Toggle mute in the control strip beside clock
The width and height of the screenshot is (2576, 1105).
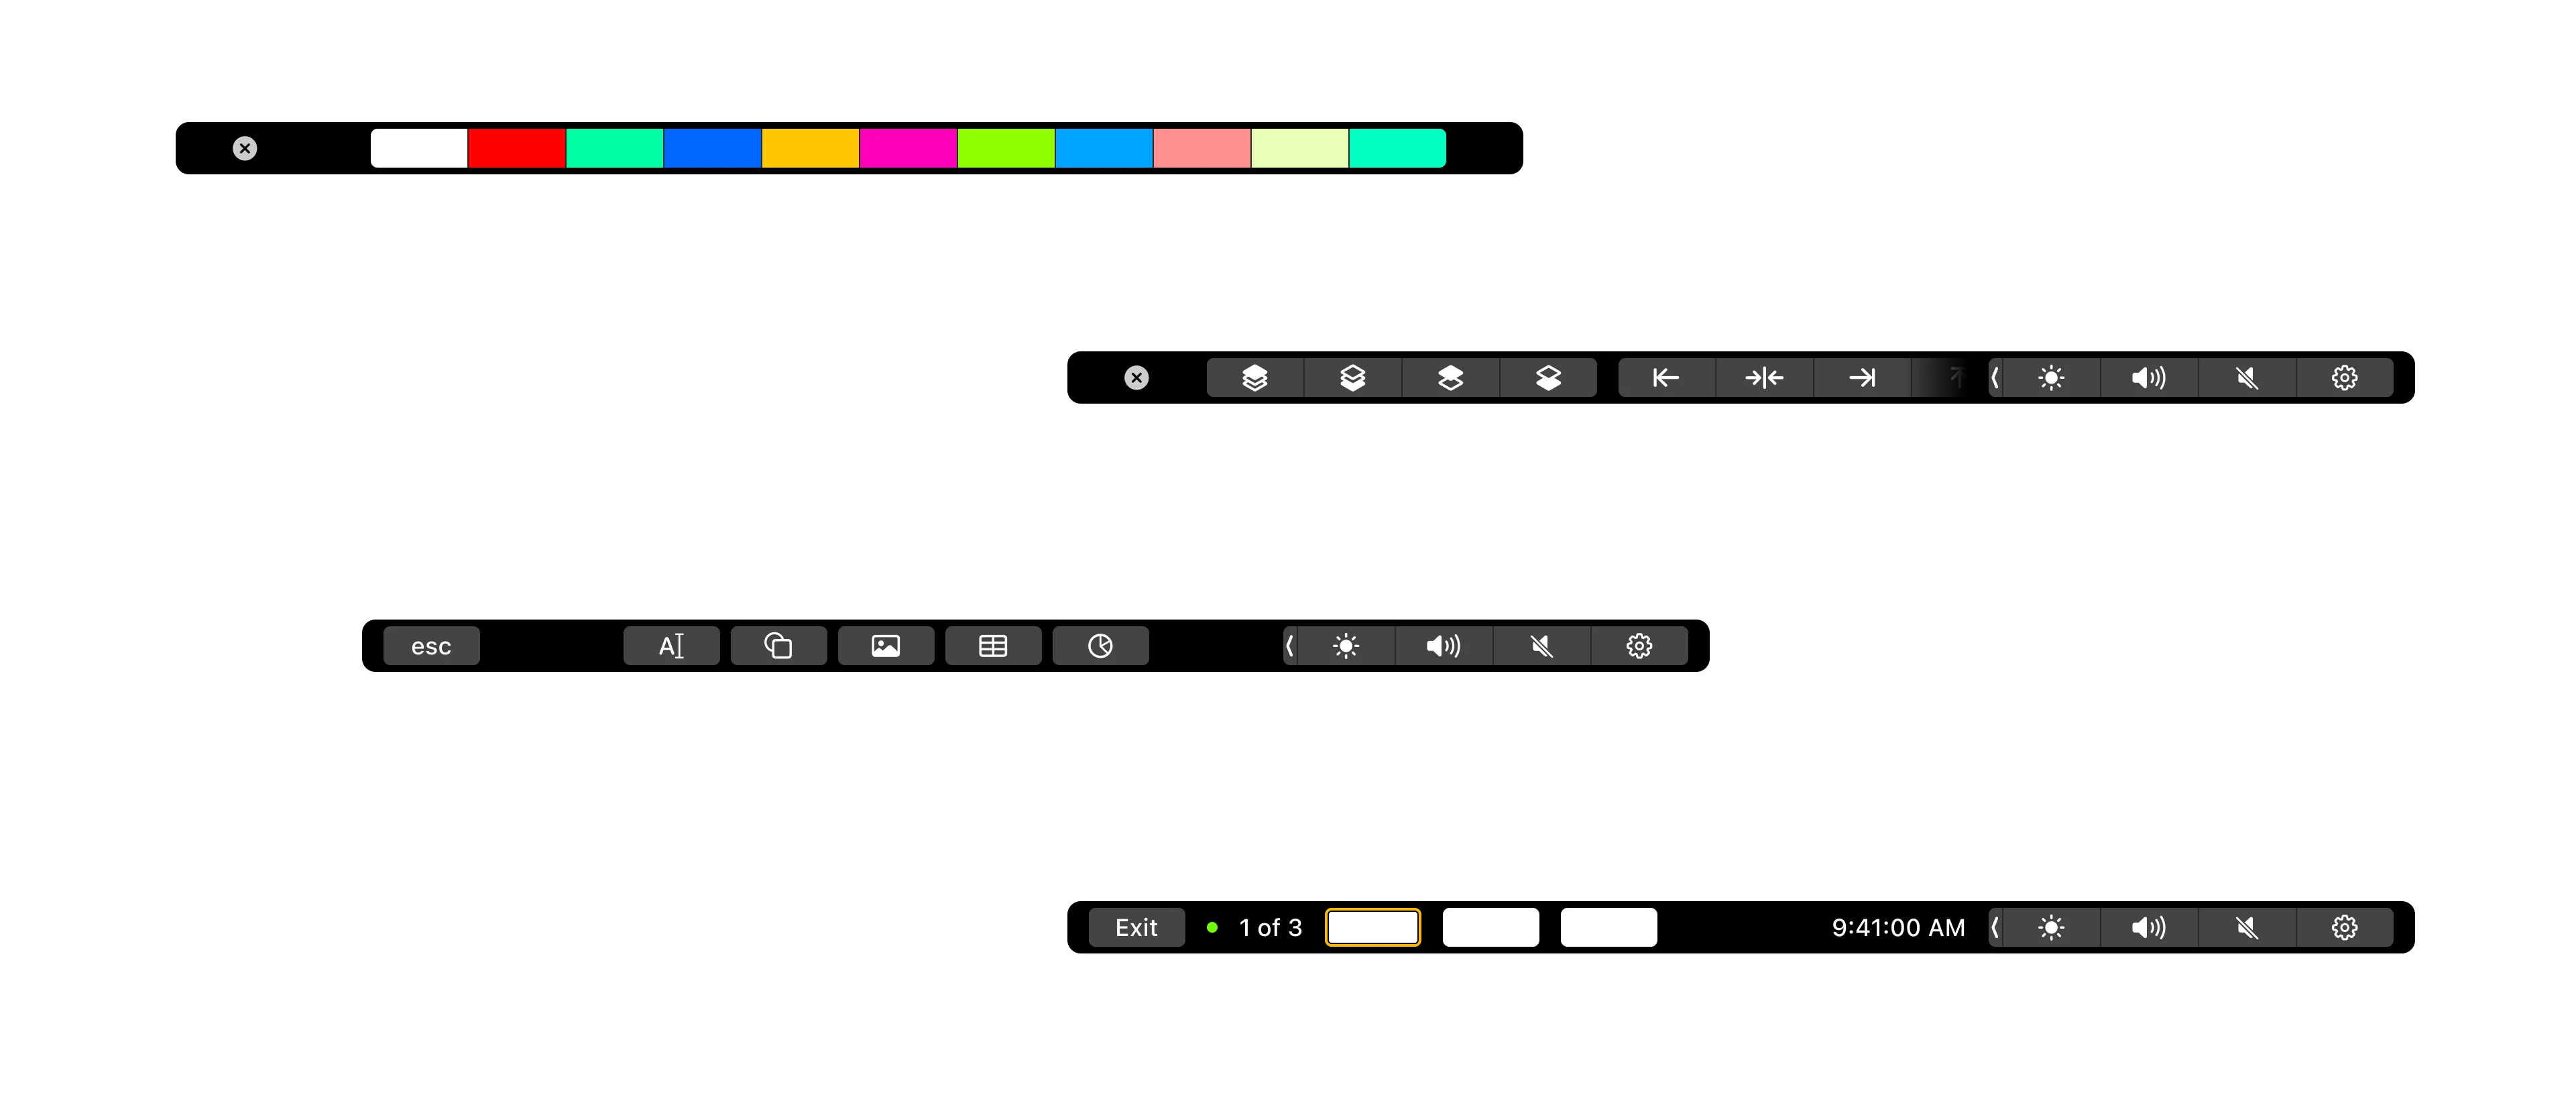2246,928
